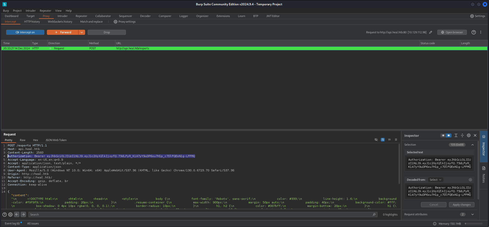Toggle line wrap in the request editor
This screenshot has width=489, height=227.
click(382, 140)
